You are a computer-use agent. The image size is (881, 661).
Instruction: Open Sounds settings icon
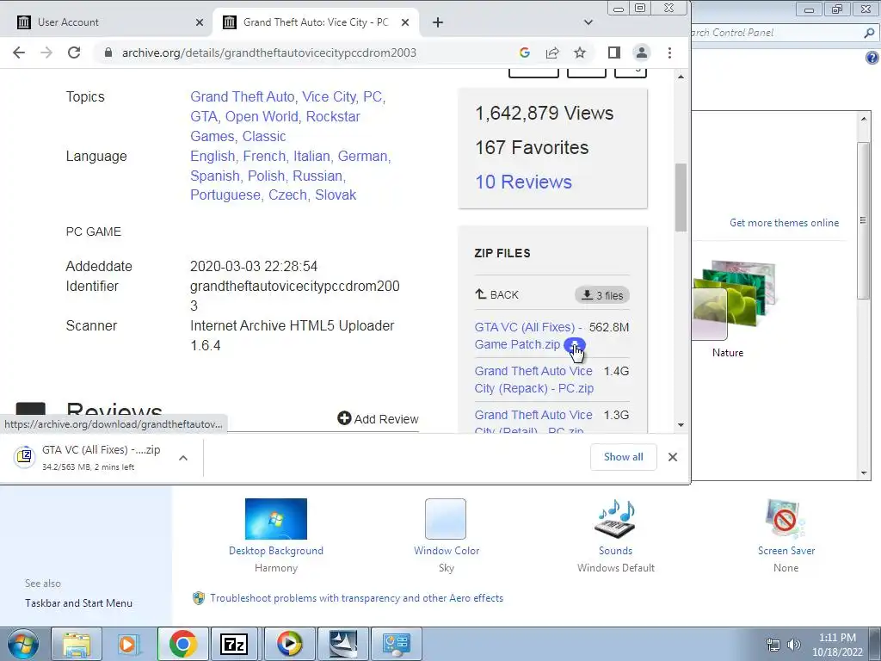(615, 519)
